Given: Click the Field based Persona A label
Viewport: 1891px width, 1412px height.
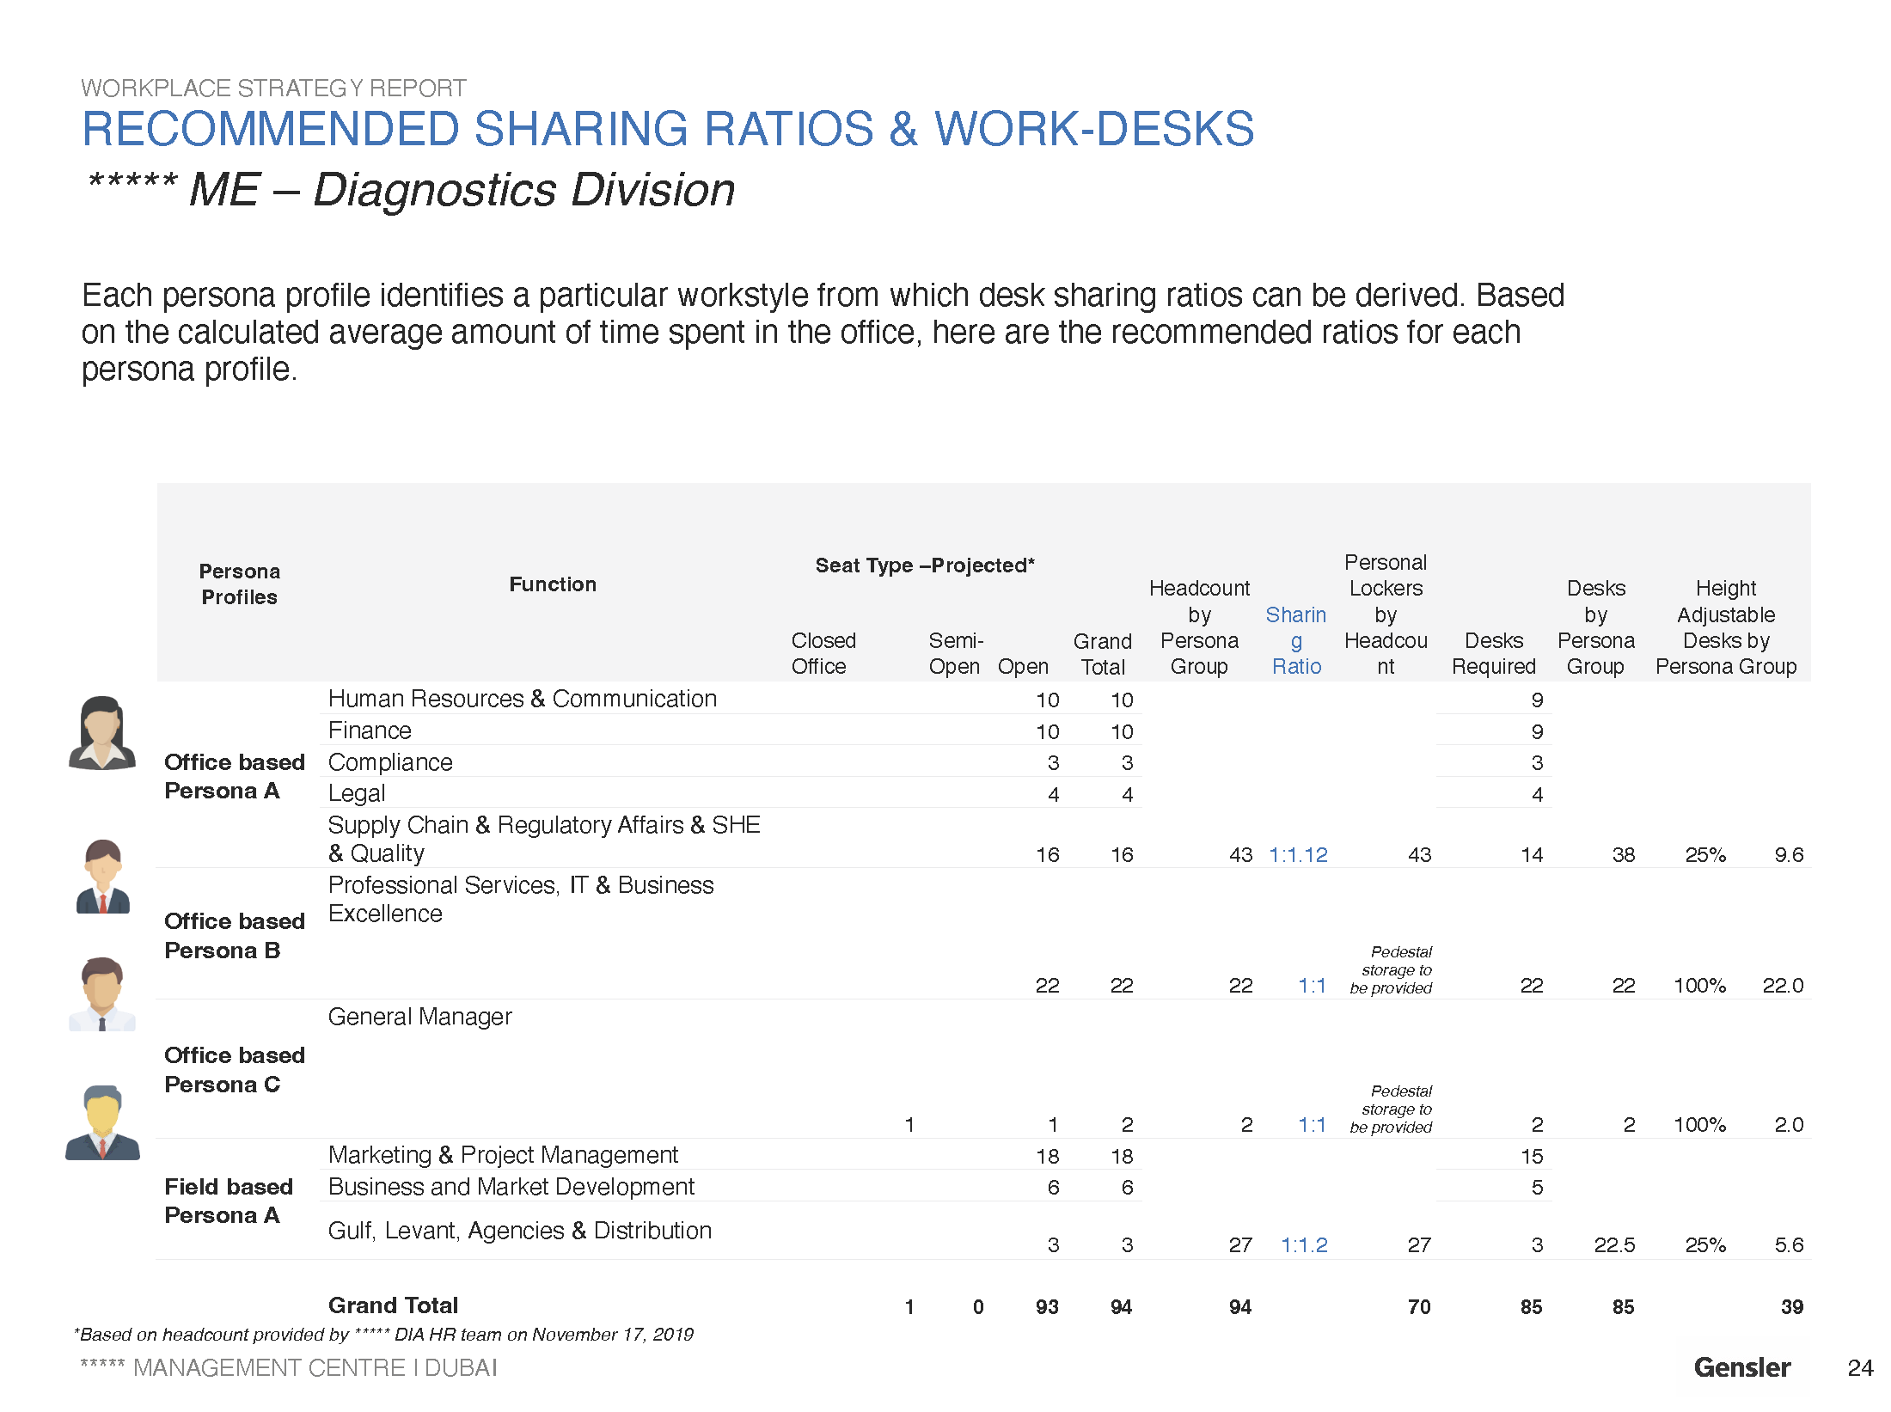Looking at the screenshot, I should [x=228, y=1201].
